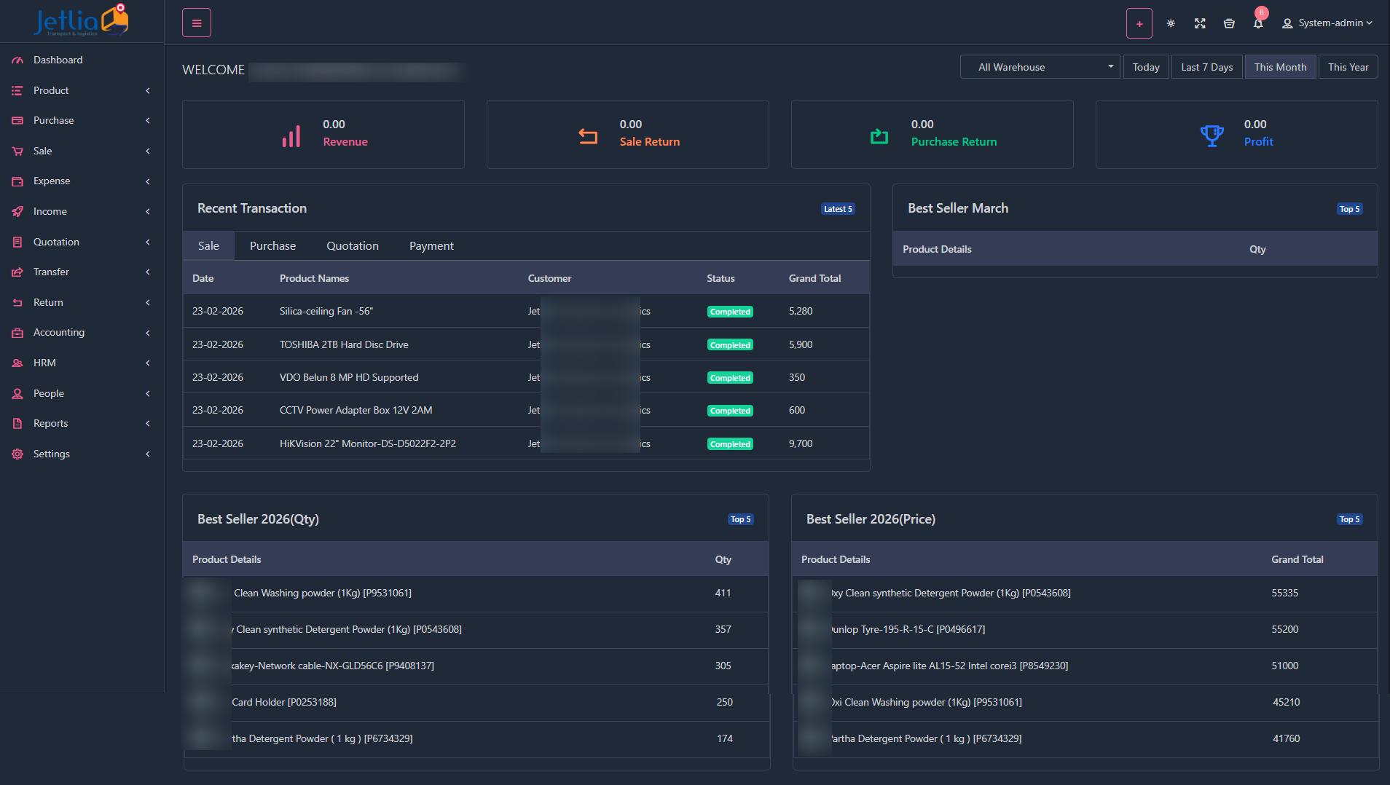Enter fullscreen with the expand arrows icon
This screenshot has height=785, width=1390.
[1200, 23]
